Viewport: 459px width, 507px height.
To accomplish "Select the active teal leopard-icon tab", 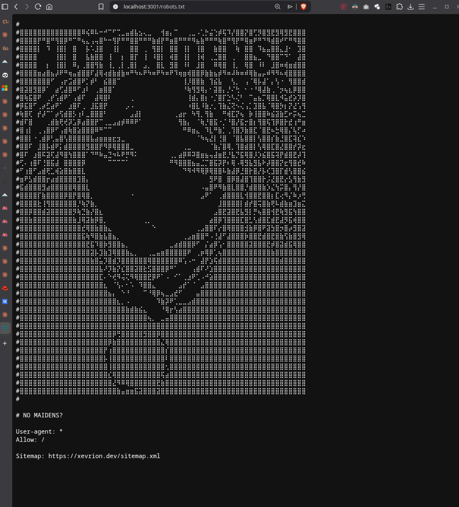I will coord(5,328).
